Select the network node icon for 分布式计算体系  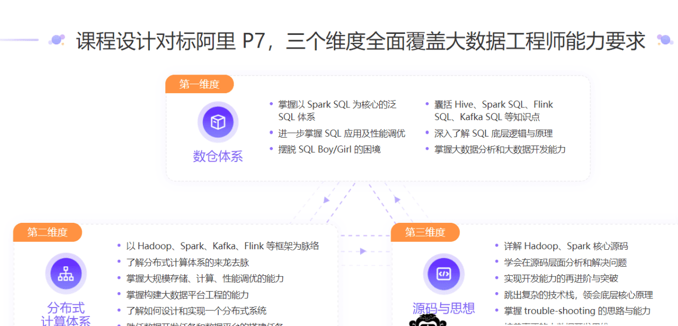click(x=66, y=273)
